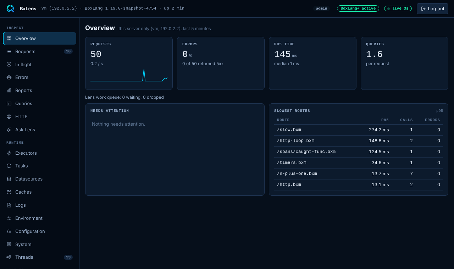Open the /spans/caught-func.bxm route

pyautogui.click(x=359, y=152)
